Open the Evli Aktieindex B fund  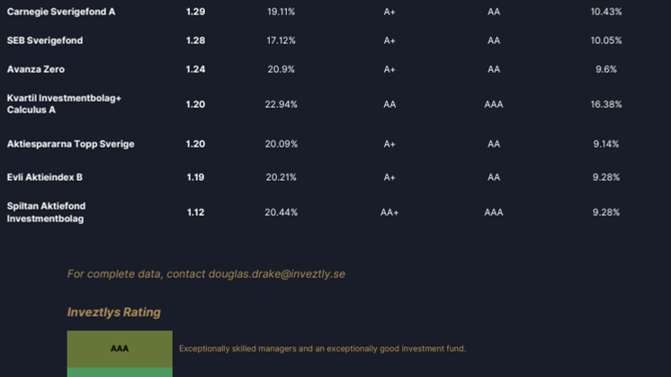tap(45, 177)
